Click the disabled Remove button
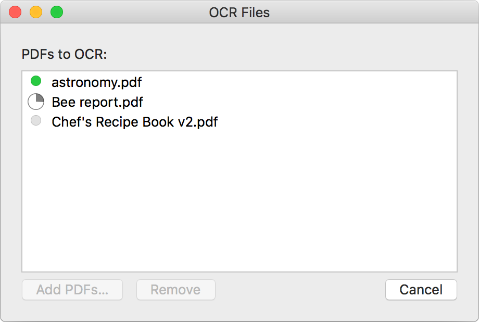This screenshot has width=479, height=322. pos(175,290)
